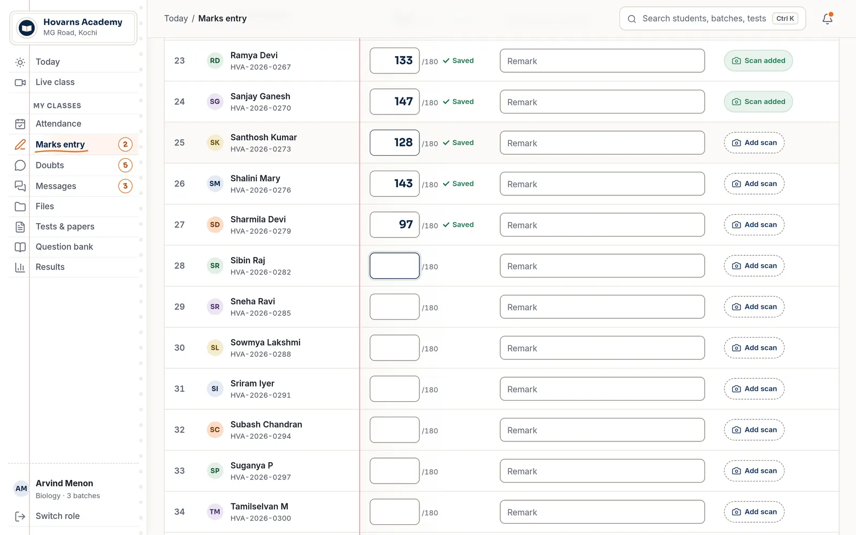Viewport: 856px width, 535px height.
Task: Click marks field for Sneha Ravi
Action: 395,307
